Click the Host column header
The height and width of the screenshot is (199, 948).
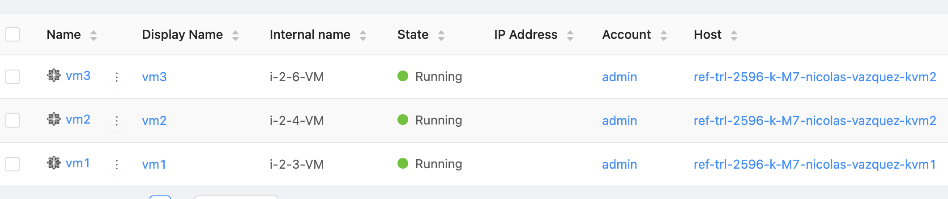(x=708, y=34)
